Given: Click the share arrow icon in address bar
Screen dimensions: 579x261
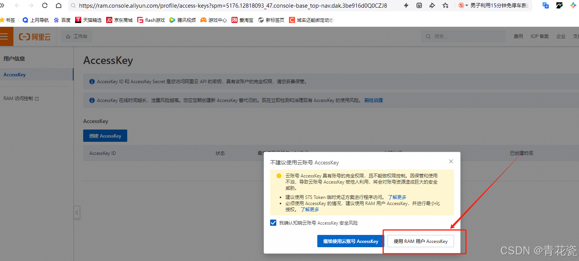Looking at the screenshot, I should tap(432, 5).
